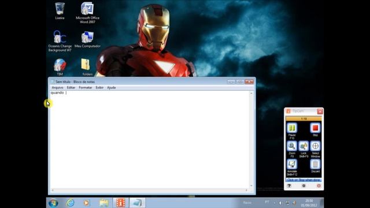Open Windows Explorer from the taskbar

[x=104, y=203]
